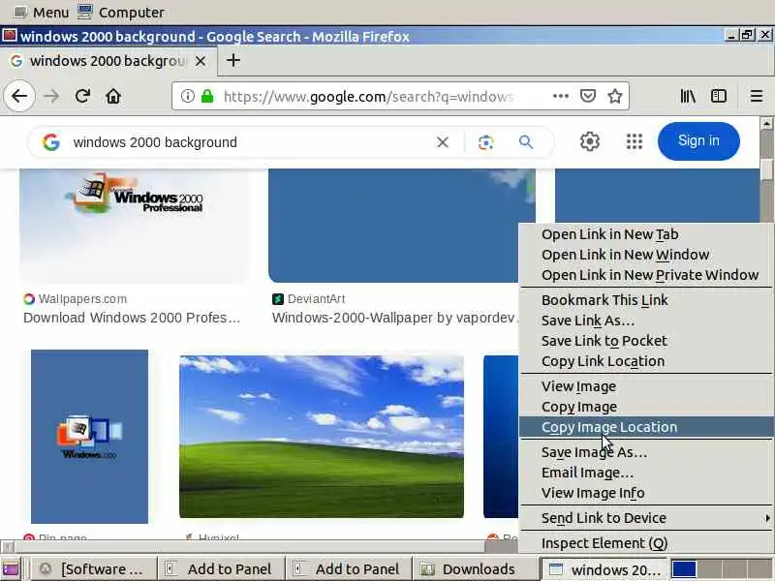
Task: Open a new browser tab
Action: coord(233,60)
